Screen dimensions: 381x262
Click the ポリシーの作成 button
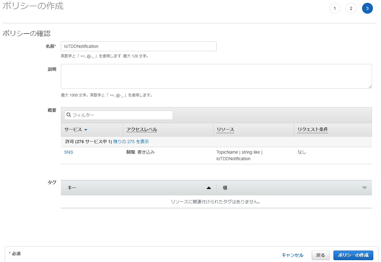353,255
